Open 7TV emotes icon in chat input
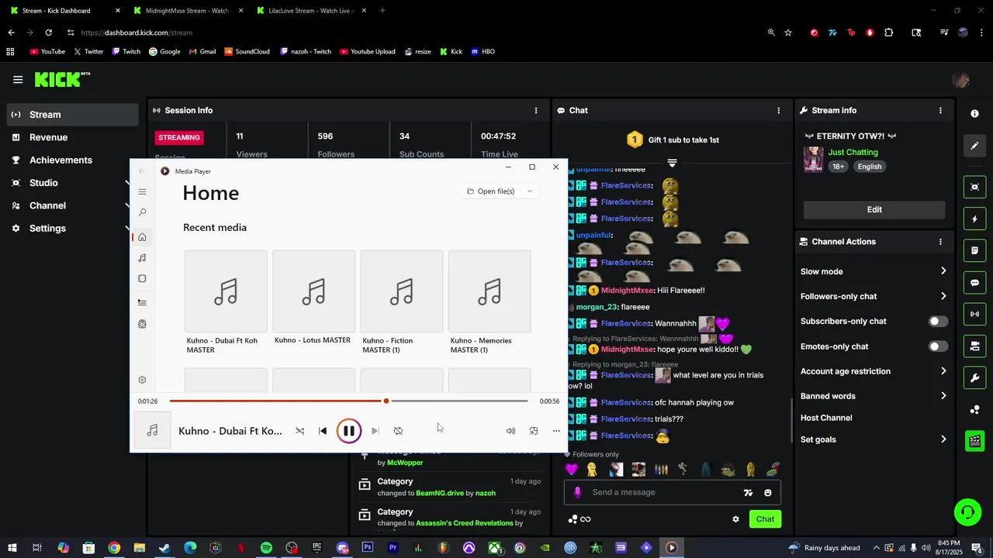Image resolution: width=993 pixels, height=558 pixels. [748, 493]
